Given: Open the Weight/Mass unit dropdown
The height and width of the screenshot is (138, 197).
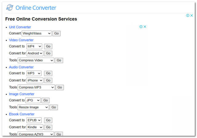Looking at the screenshot, I should (36, 33).
